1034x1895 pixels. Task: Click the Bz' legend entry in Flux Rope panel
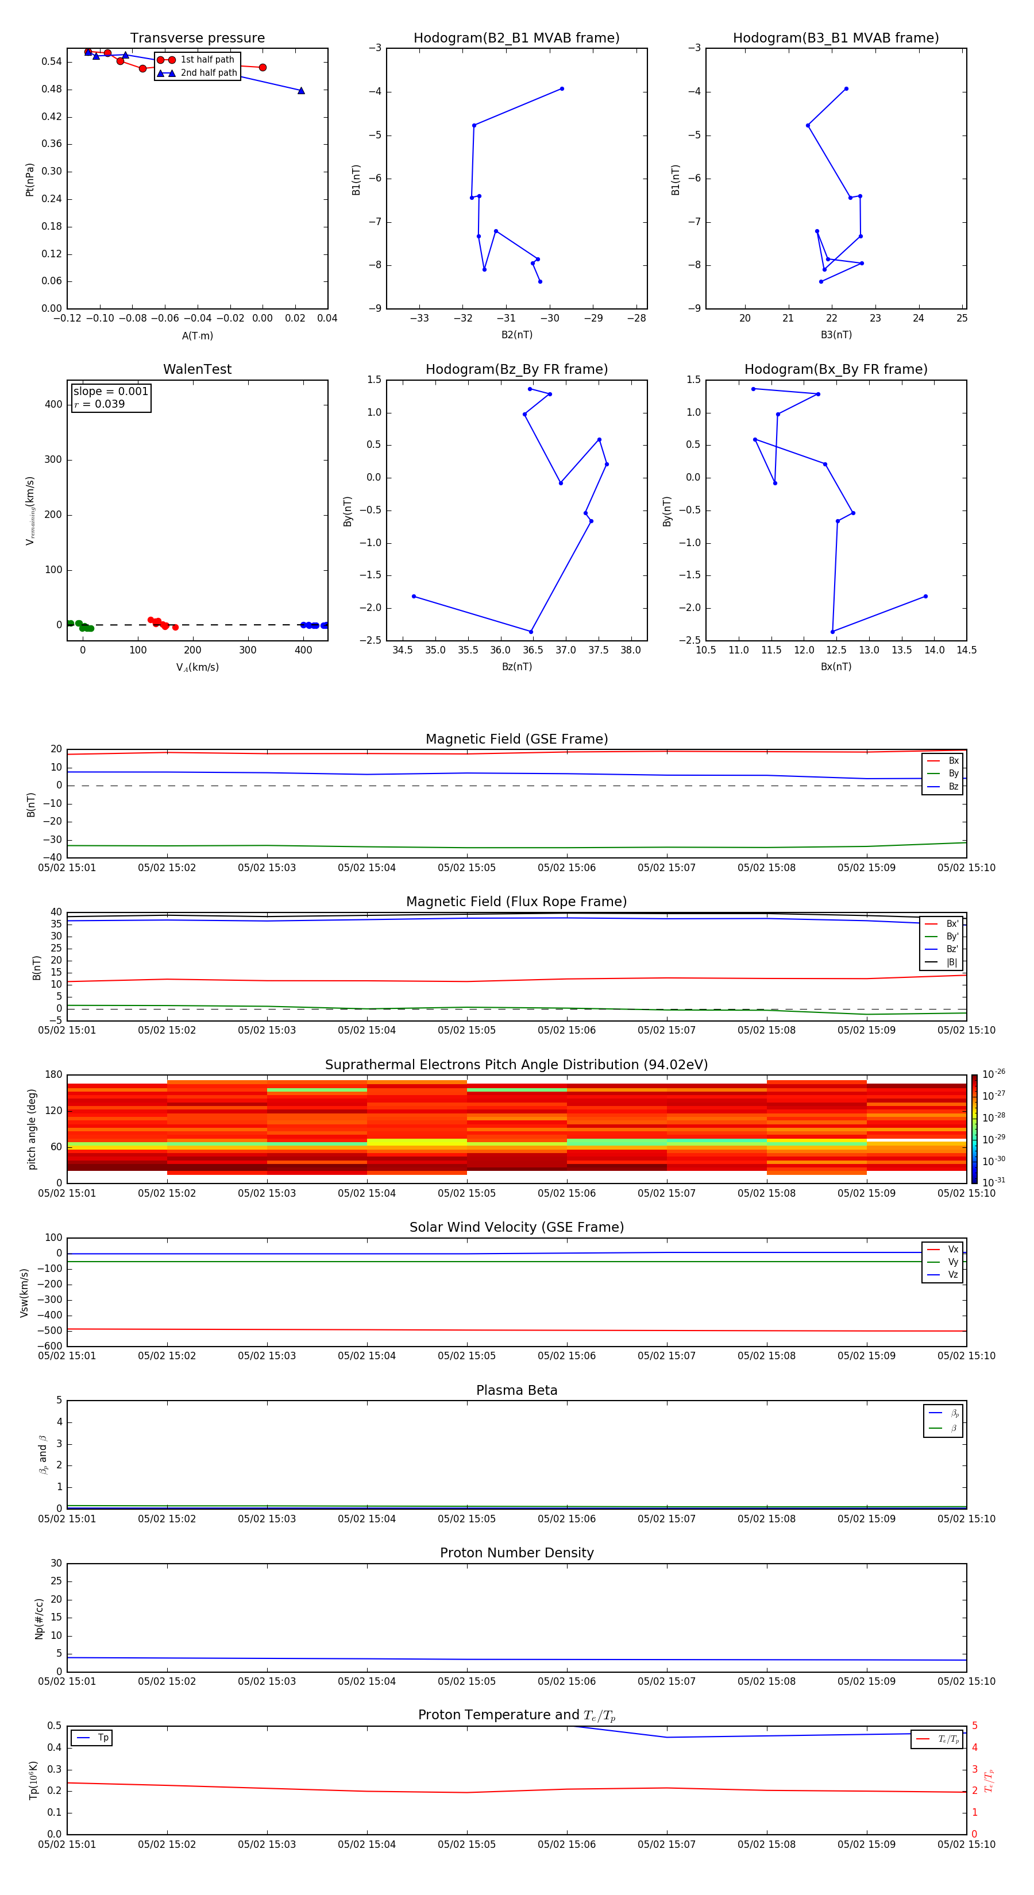click(942, 950)
